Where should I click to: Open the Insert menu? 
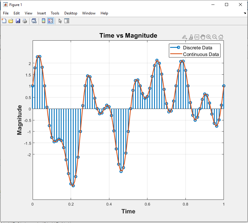coord(41,13)
